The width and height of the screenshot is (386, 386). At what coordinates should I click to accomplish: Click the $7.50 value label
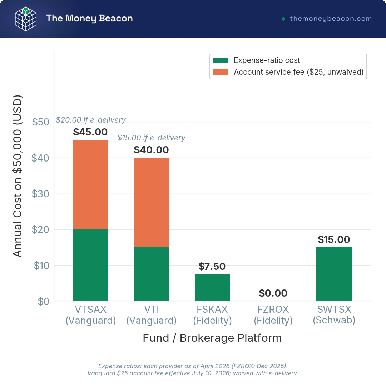(x=212, y=266)
